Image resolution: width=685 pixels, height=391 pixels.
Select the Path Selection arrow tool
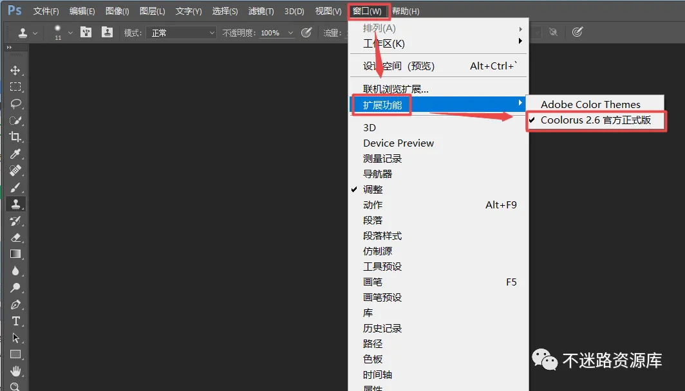(15, 338)
